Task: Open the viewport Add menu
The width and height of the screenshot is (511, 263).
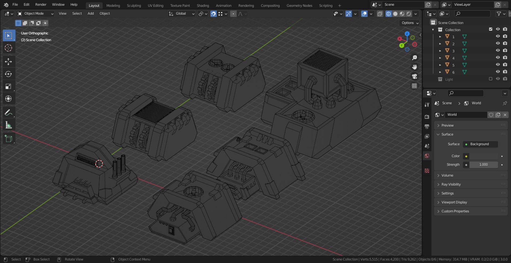Action: tap(90, 14)
